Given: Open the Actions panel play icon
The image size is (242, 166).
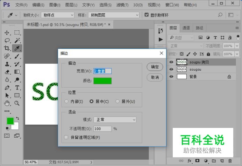Looking at the screenshot, I should click(161, 39).
